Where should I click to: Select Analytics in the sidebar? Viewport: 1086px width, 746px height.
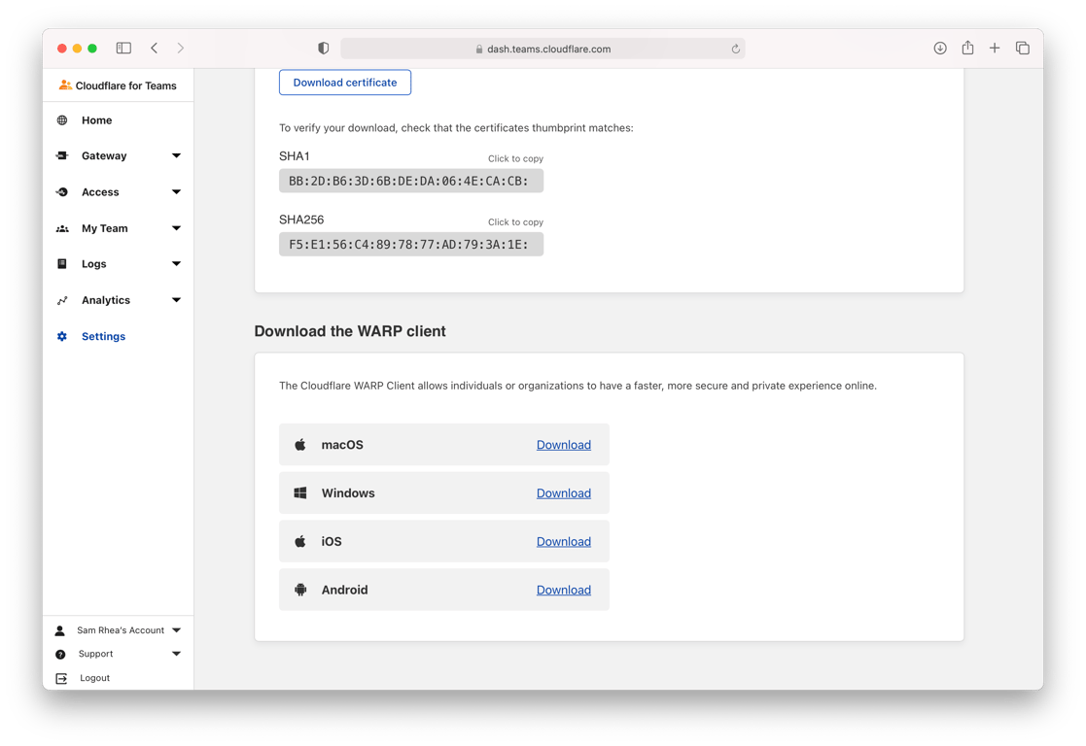pyautogui.click(x=106, y=300)
